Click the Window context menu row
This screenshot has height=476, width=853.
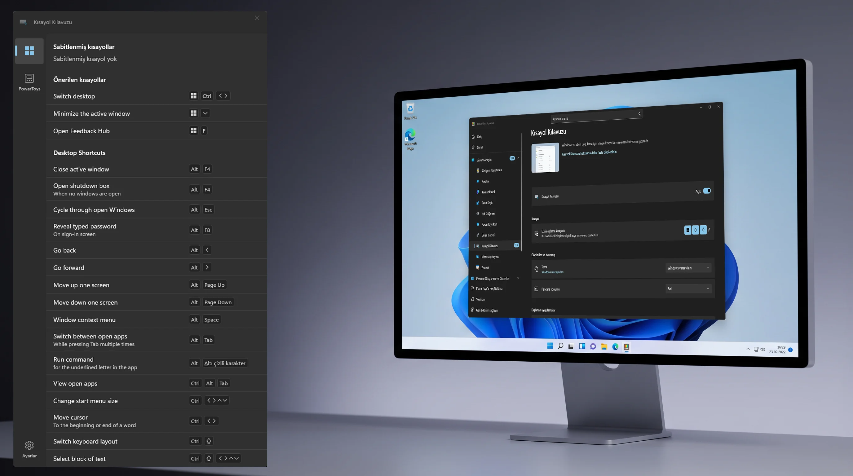[x=157, y=320]
